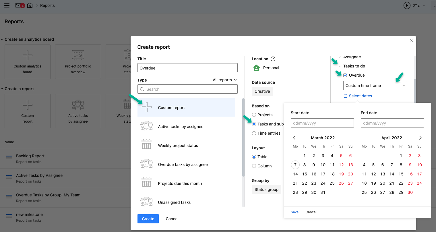Select the Projects radio button

[x=254, y=115]
